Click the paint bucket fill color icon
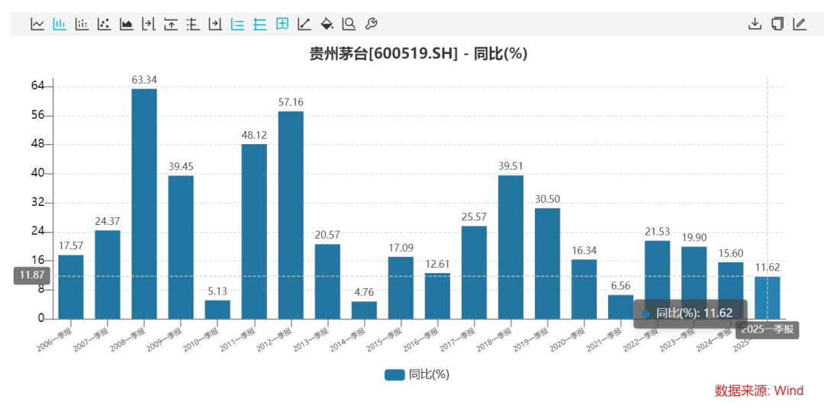The image size is (824, 408). click(x=327, y=24)
